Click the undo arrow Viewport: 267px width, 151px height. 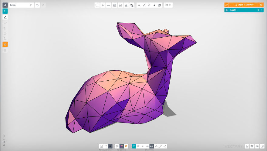click(x=37, y=5)
